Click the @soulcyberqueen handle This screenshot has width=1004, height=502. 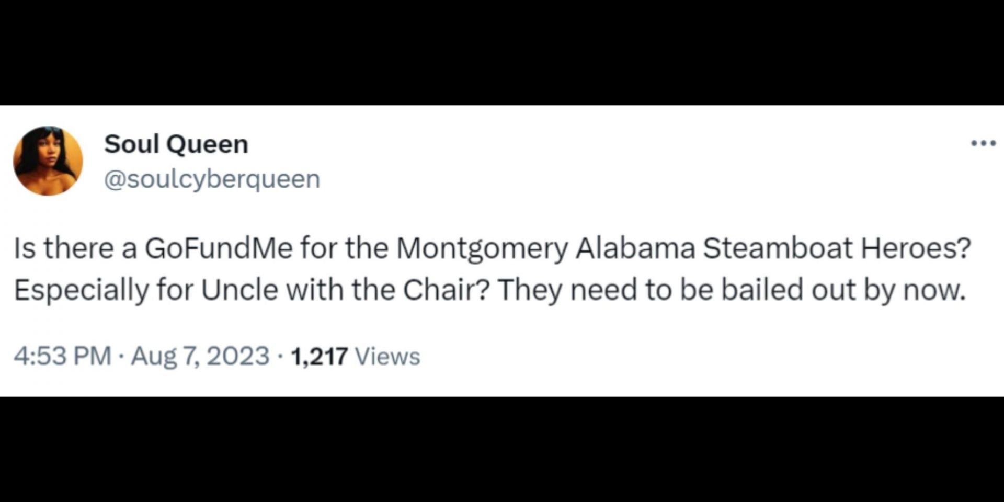212,179
